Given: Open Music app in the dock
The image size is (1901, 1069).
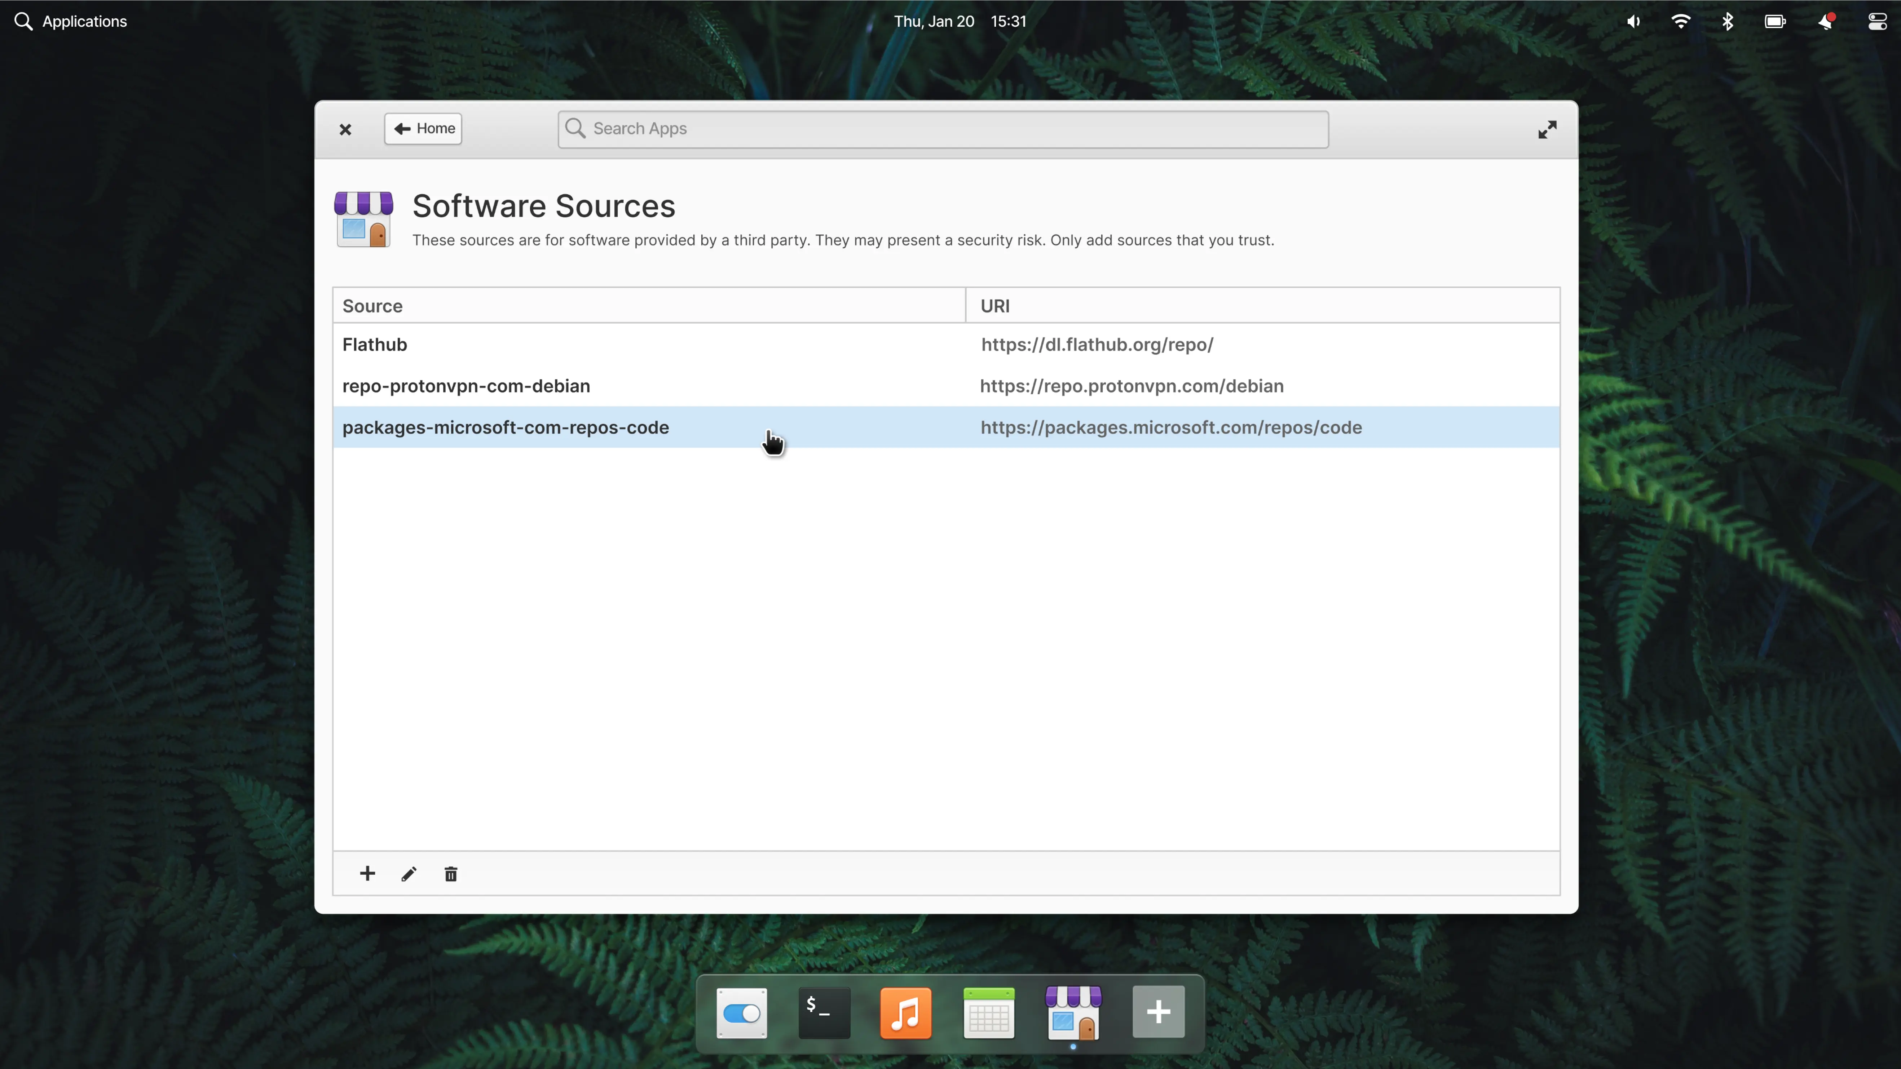Looking at the screenshot, I should [x=905, y=1012].
